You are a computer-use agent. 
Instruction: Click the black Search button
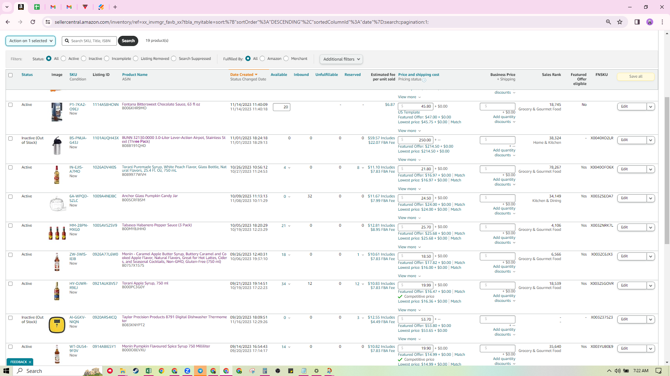pos(128,41)
